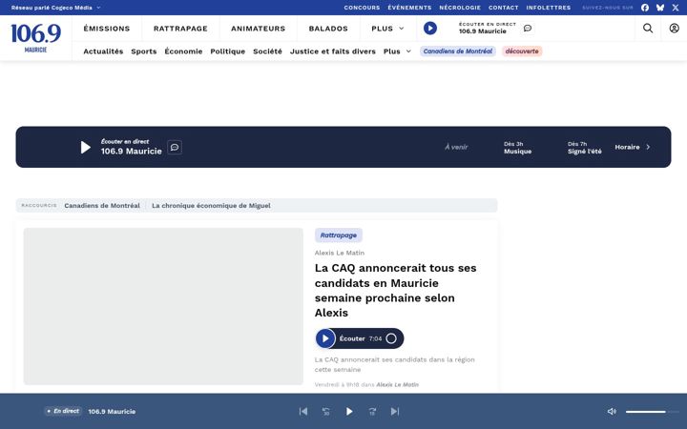The width and height of the screenshot is (687, 429).
Task: Go to Politique section
Action: pyautogui.click(x=227, y=51)
